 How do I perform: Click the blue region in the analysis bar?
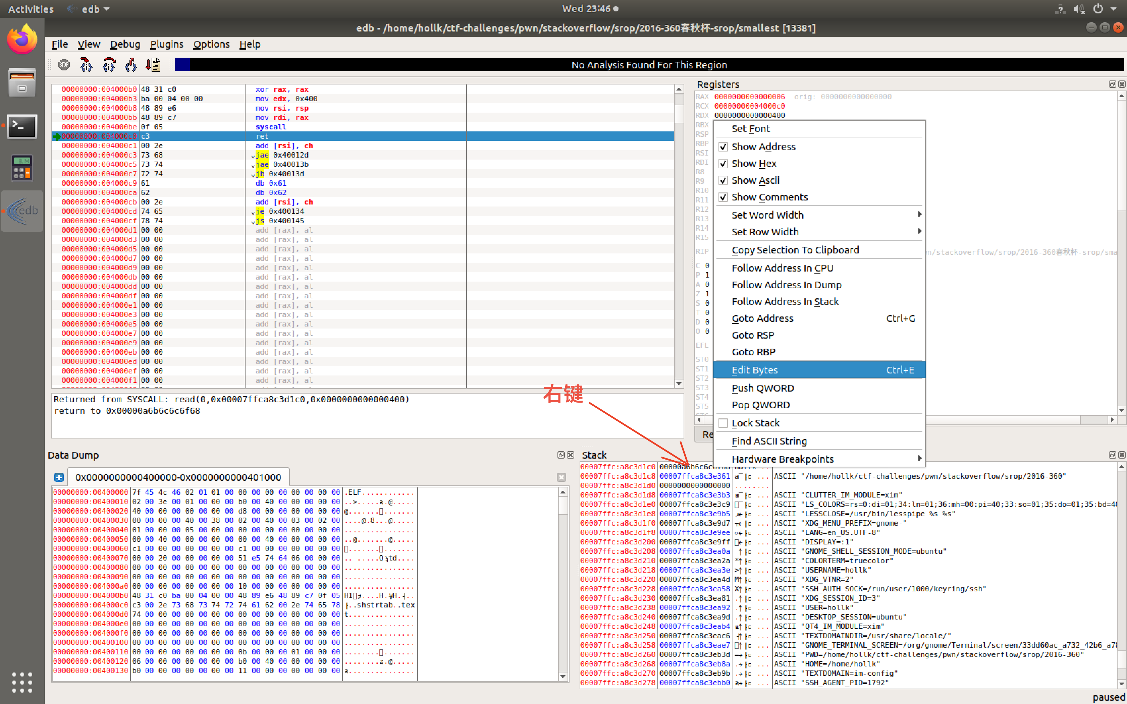(182, 65)
